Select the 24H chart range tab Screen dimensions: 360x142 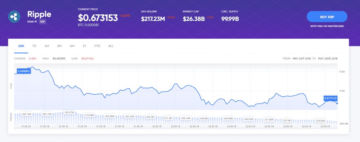click(21, 46)
